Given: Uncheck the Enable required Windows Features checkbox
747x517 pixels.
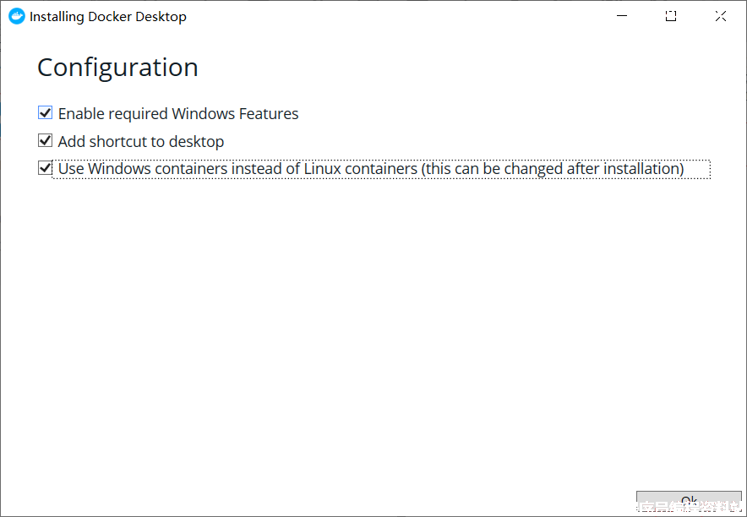Looking at the screenshot, I should click(46, 113).
